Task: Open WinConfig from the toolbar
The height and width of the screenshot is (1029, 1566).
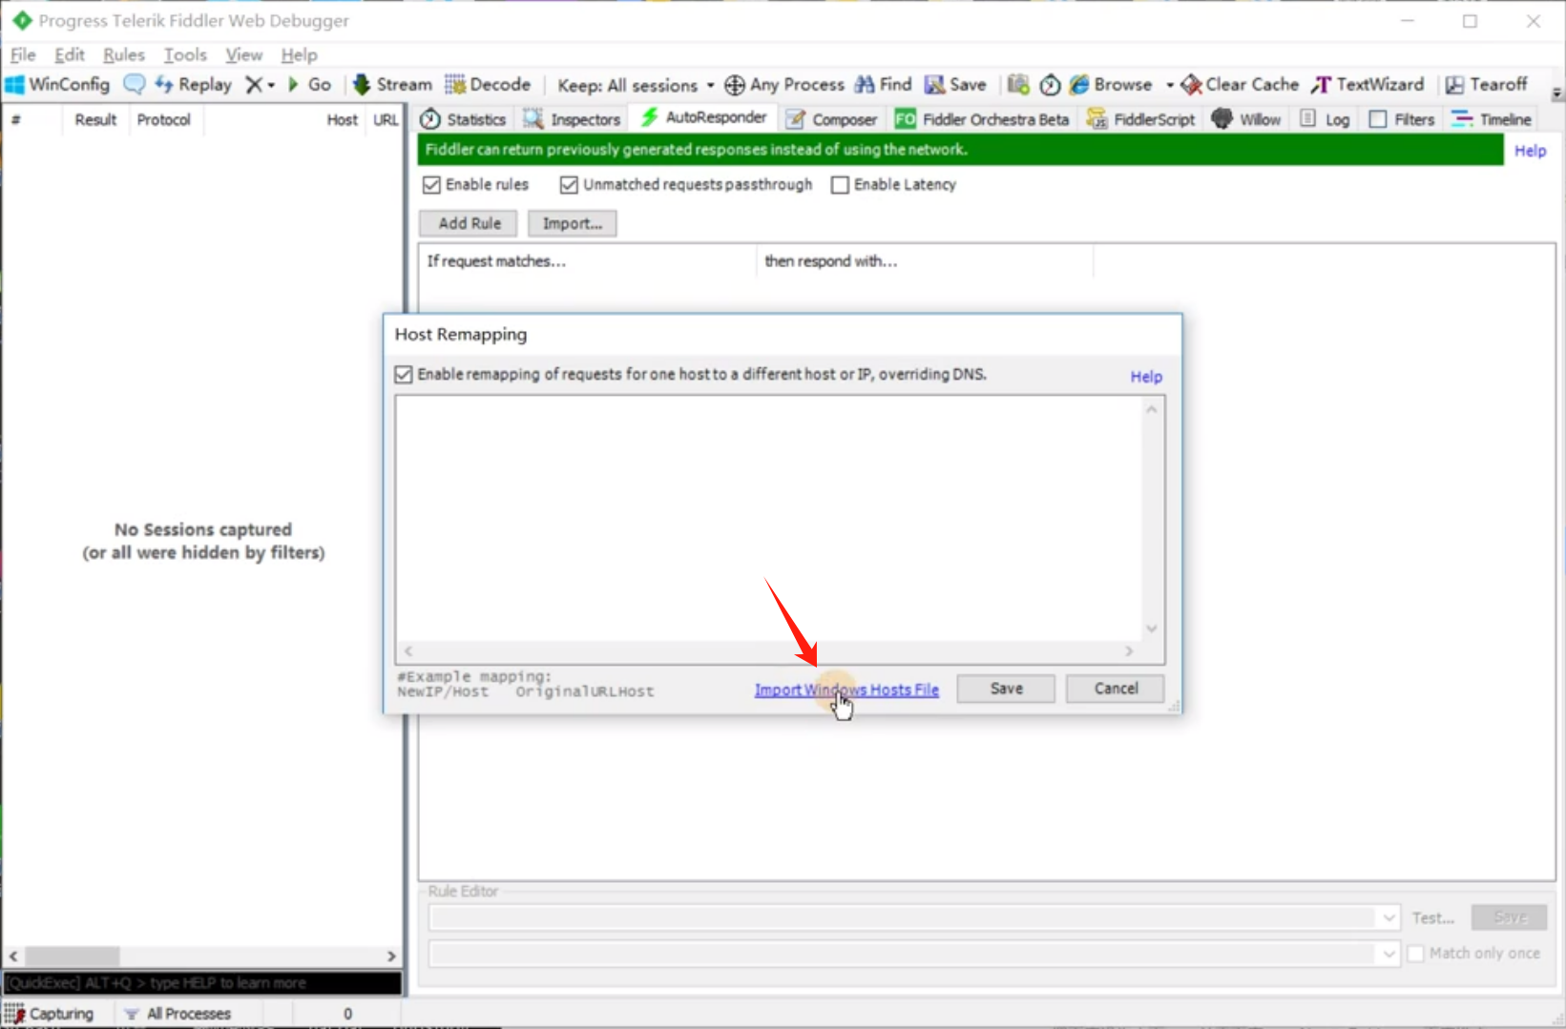Action: click(57, 85)
